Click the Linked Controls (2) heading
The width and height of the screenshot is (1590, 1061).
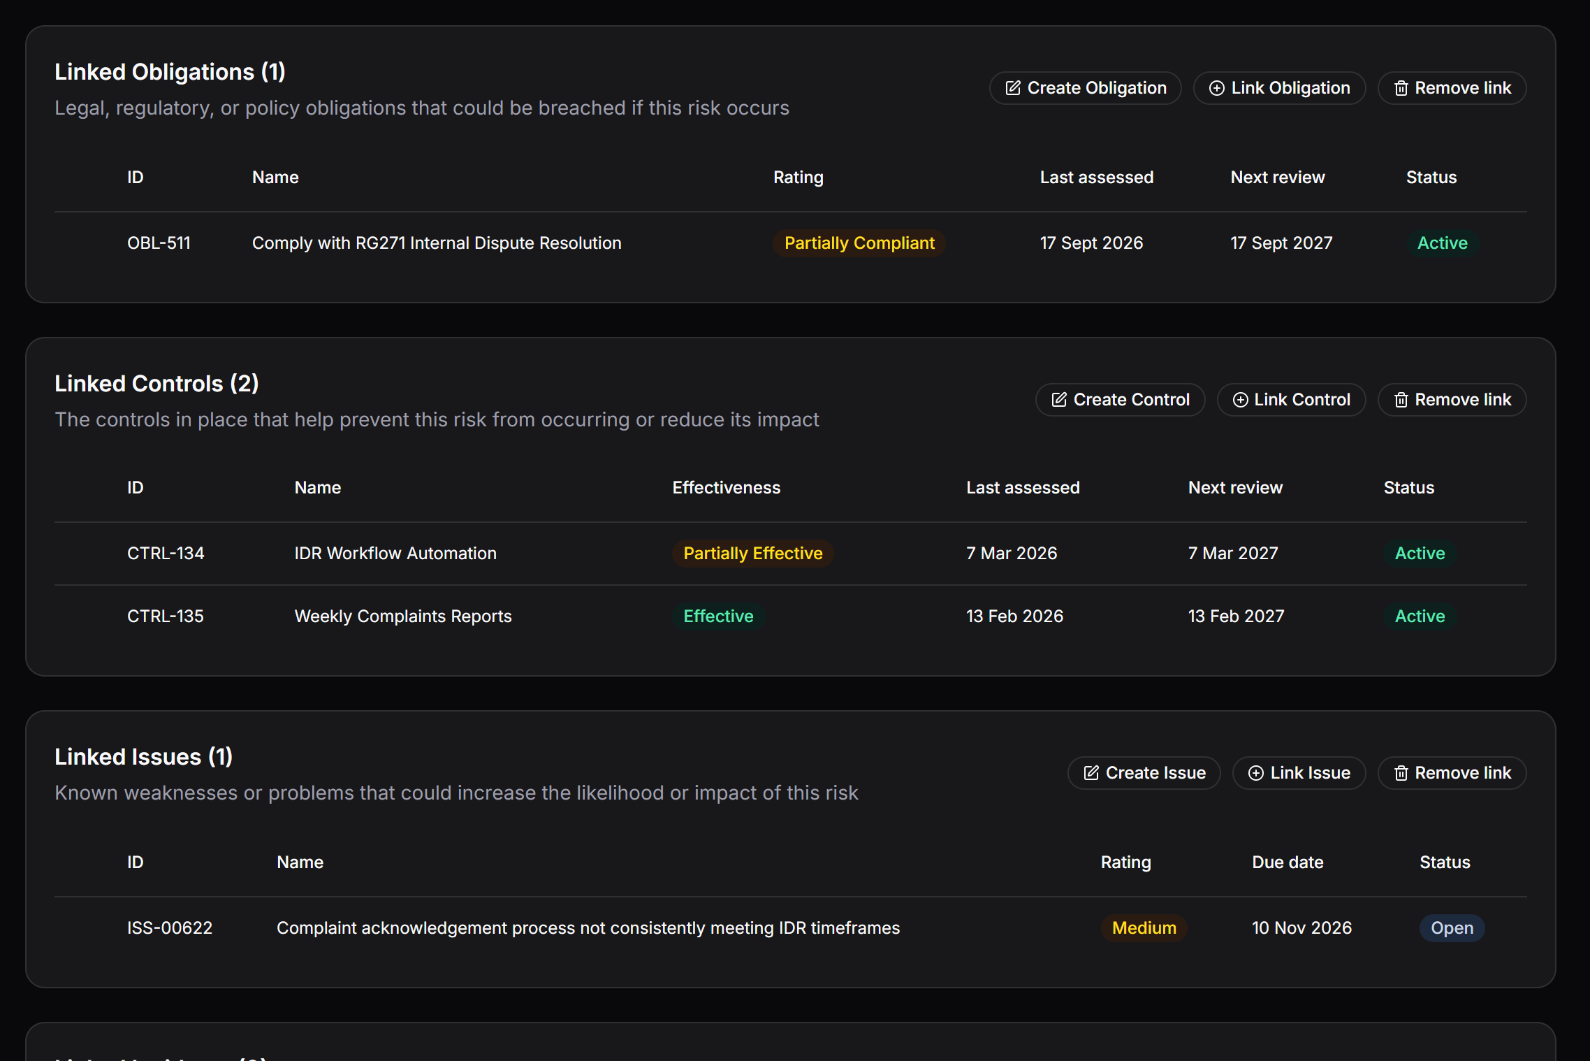point(156,384)
